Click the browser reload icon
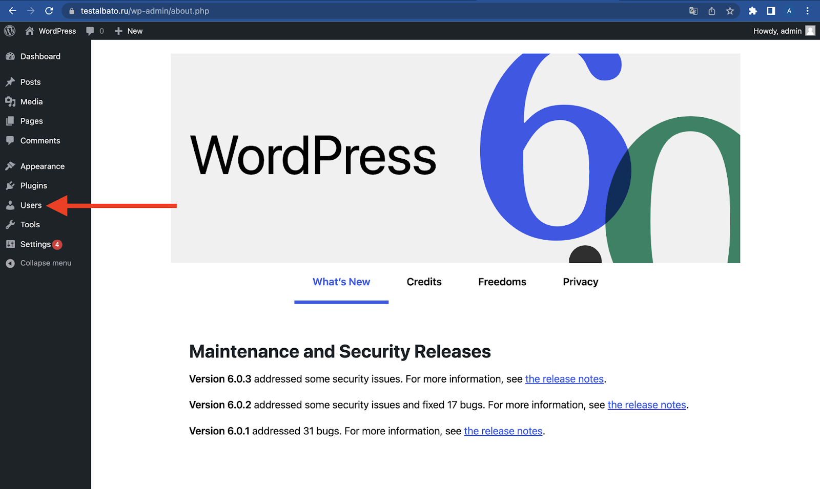Screen dimensions: 820x489 [x=49, y=11]
